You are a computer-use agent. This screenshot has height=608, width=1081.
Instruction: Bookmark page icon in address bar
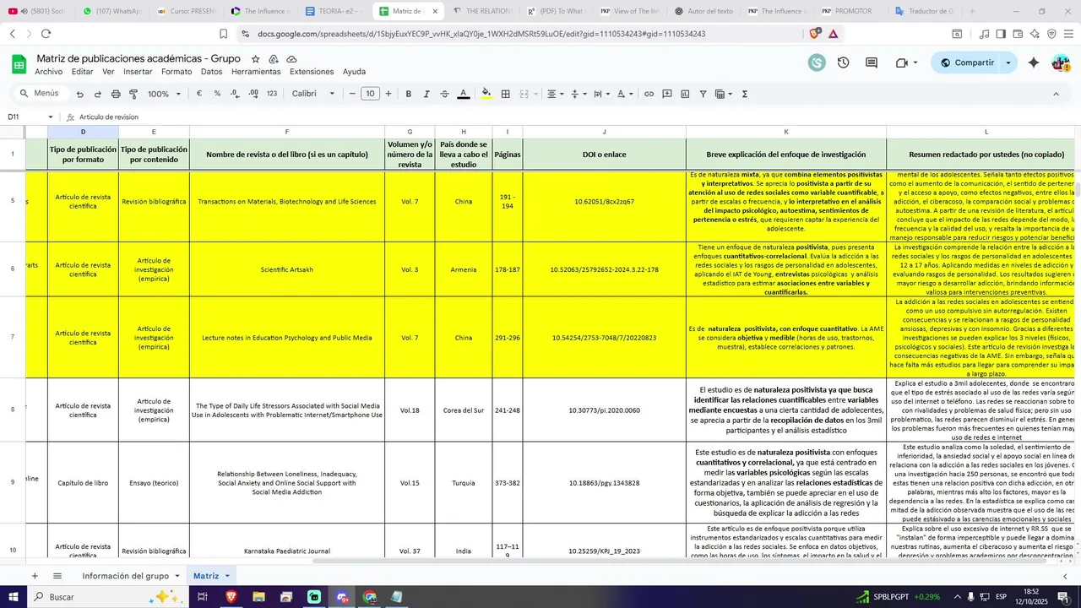click(223, 34)
